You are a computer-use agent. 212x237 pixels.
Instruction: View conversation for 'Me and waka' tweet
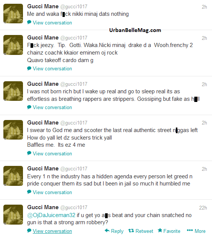click(52, 23)
